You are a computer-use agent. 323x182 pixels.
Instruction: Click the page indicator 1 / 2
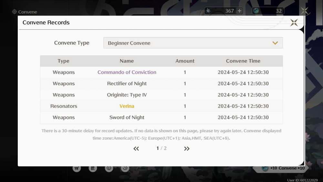pos(161,148)
